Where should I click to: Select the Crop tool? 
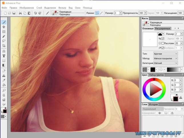(4, 46)
